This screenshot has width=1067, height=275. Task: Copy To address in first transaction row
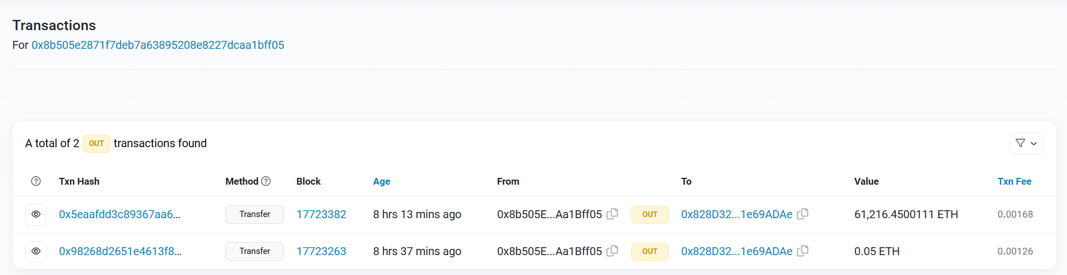(x=803, y=214)
